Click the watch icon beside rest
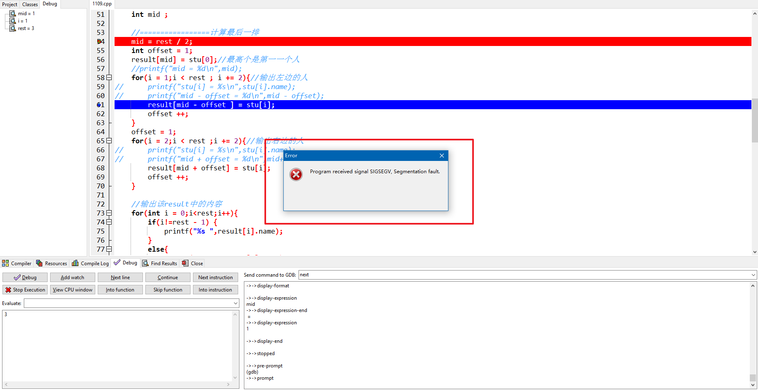Image resolution: width=758 pixels, height=390 pixels. click(x=13, y=28)
